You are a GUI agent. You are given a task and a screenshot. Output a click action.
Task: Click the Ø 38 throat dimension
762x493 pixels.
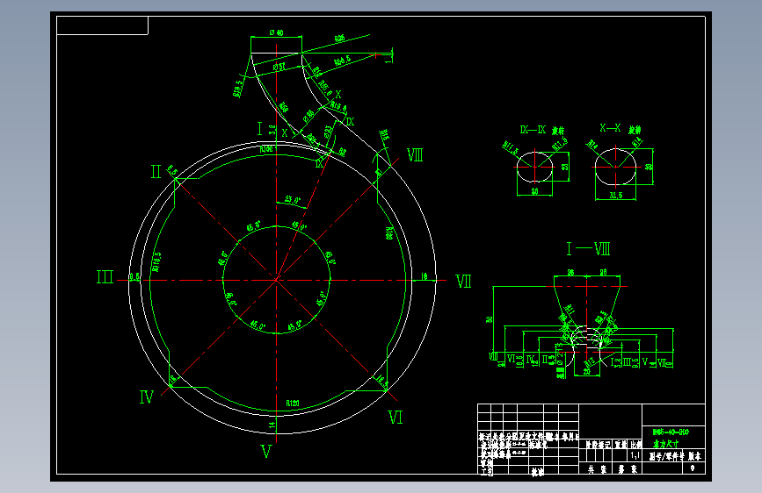click(308, 117)
